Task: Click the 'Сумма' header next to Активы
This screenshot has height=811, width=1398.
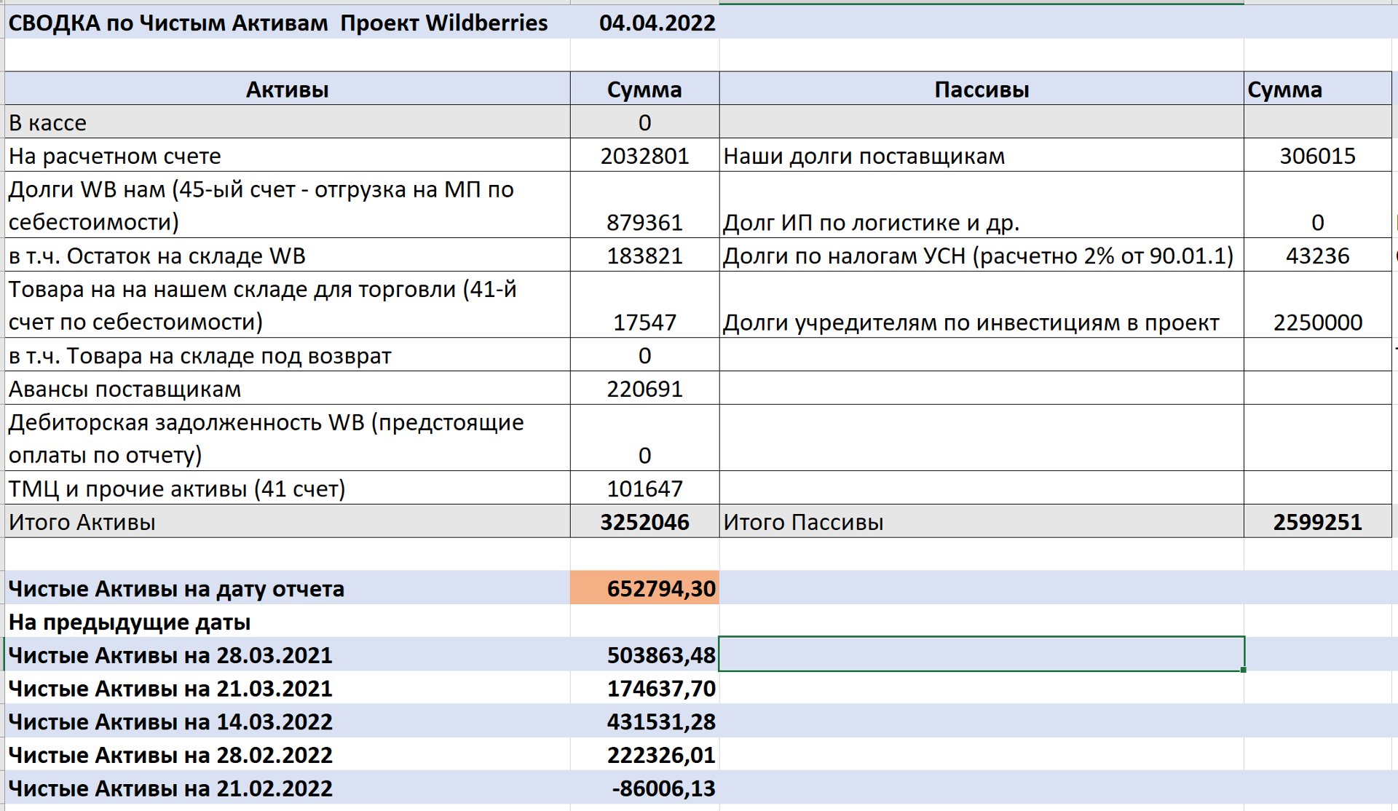Action: pos(645,89)
